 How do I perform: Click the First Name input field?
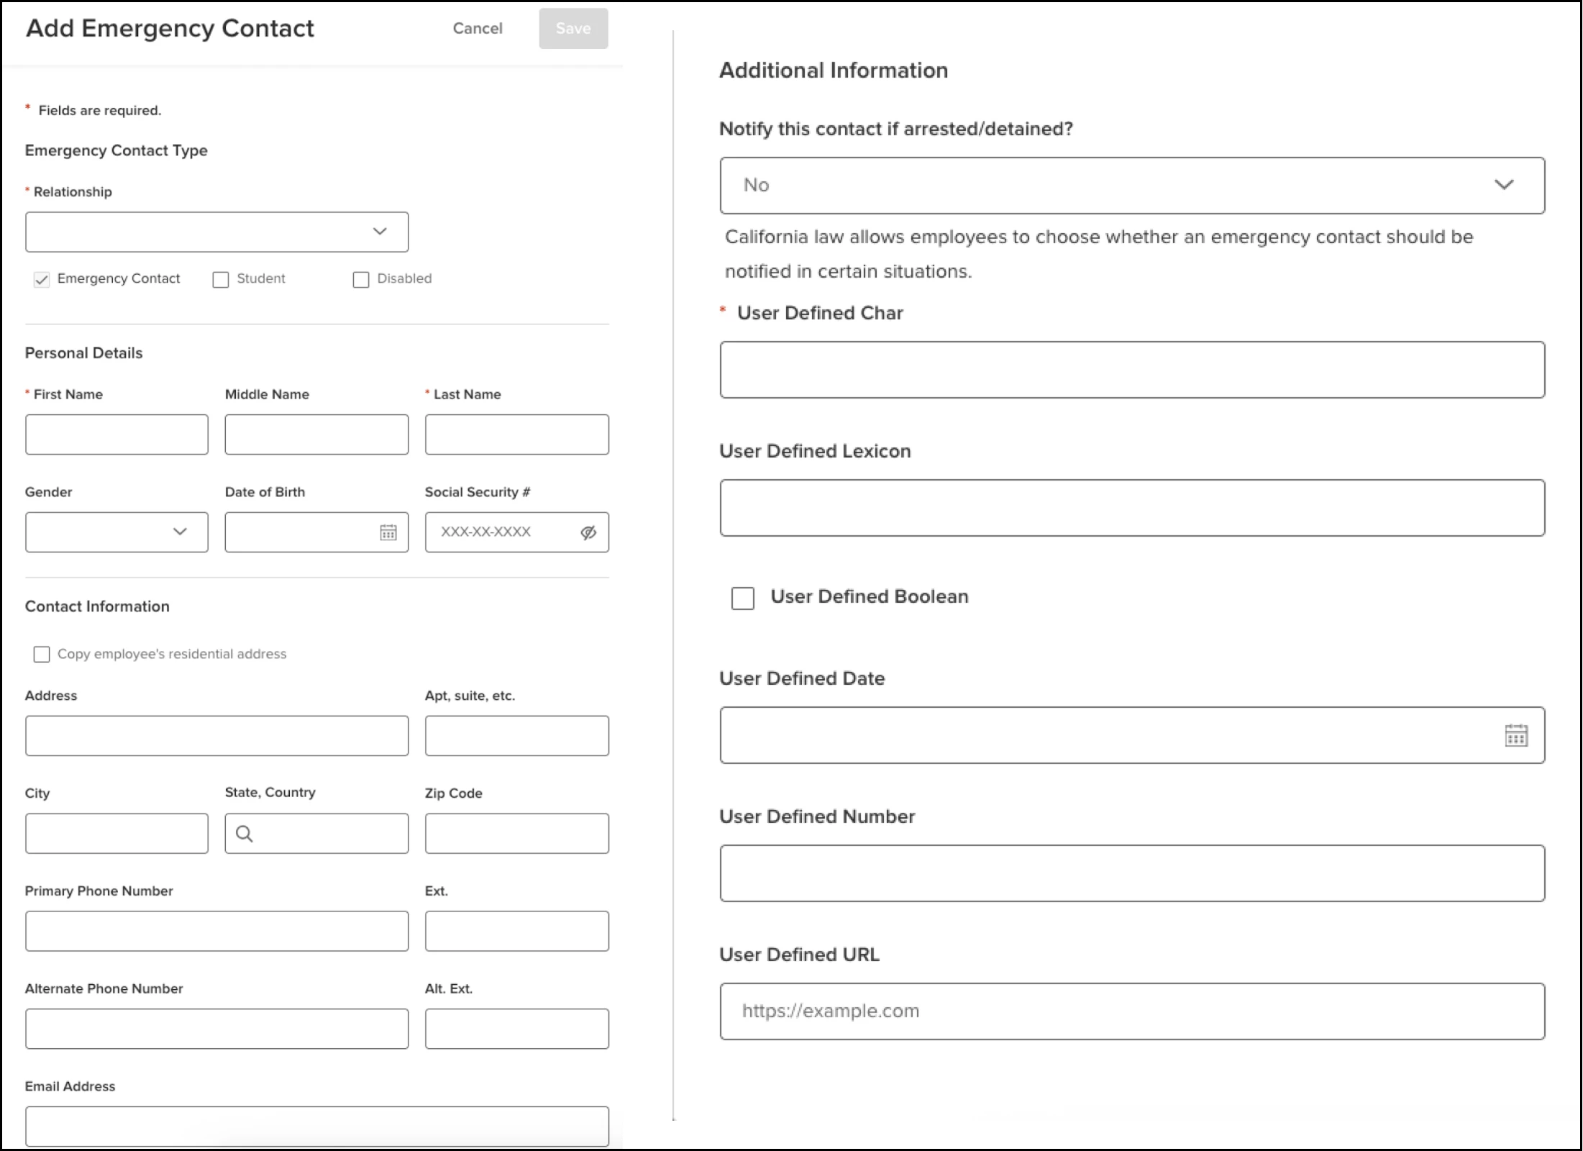coord(117,435)
